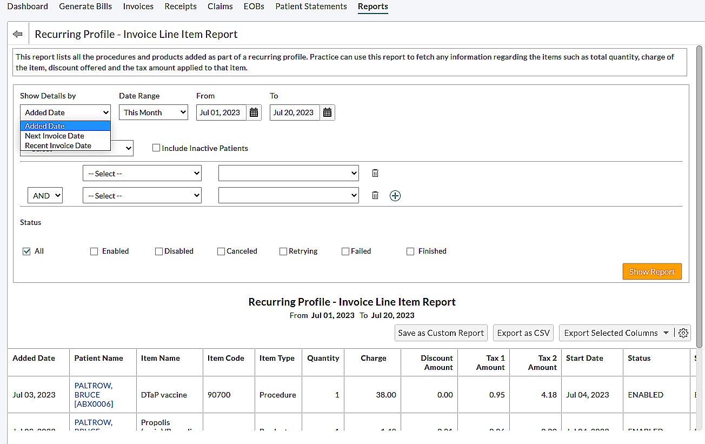Click the back arrow icon
Screen dimensions: 705x444
[17, 33]
